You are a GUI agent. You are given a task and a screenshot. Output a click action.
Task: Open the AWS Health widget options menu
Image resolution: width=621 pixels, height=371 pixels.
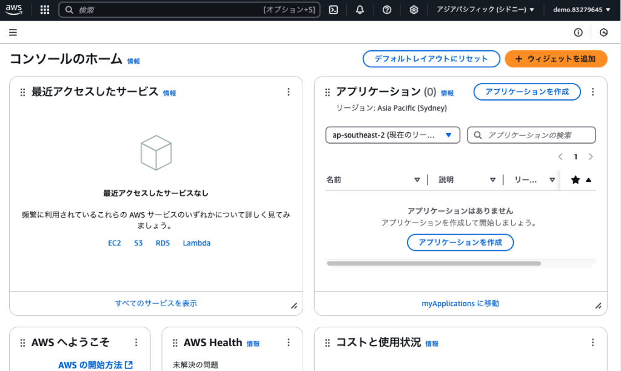point(288,343)
